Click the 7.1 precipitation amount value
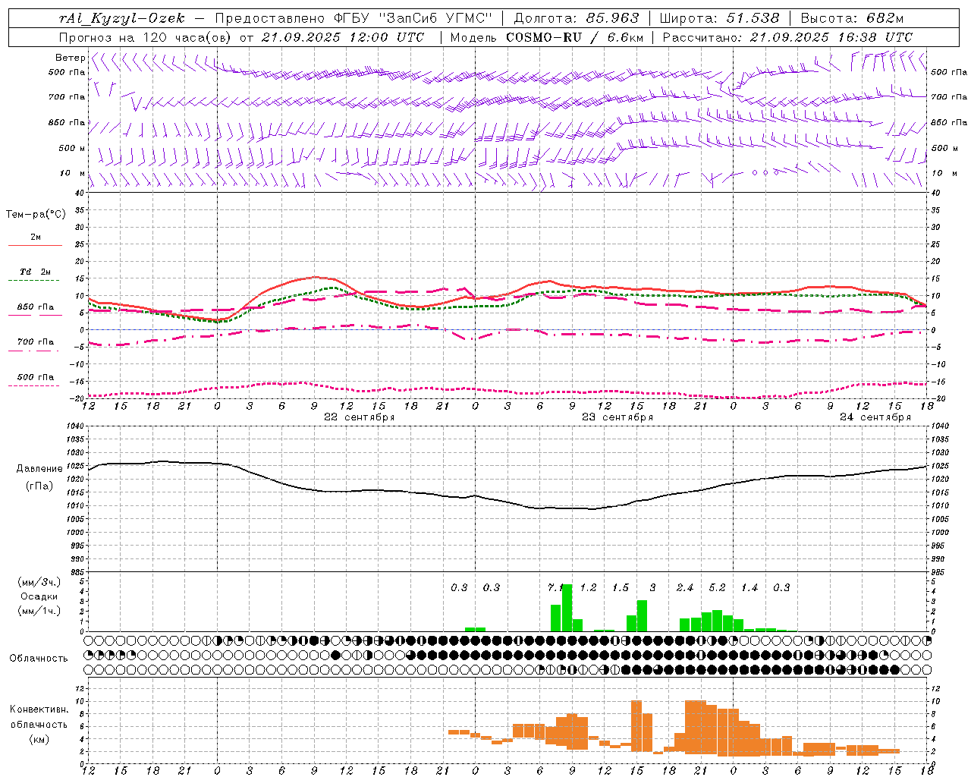The image size is (971, 777). (x=555, y=587)
